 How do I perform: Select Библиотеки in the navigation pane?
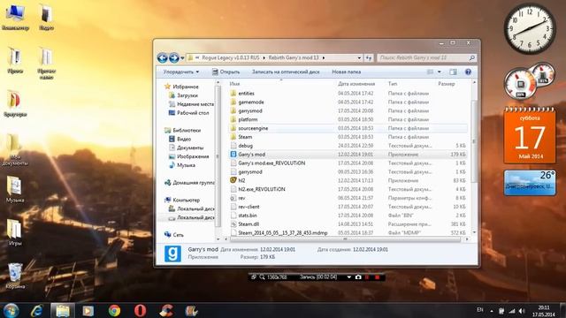click(187, 130)
